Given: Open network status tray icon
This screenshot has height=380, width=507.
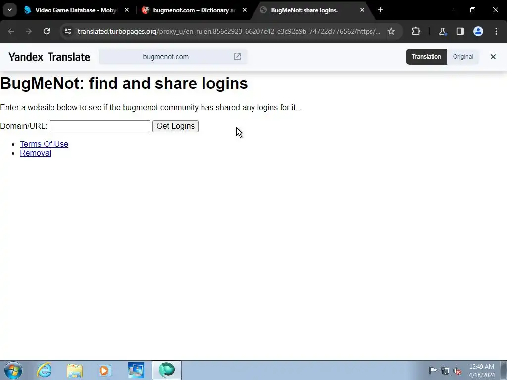Looking at the screenshot, I should (x=445, y=371).
